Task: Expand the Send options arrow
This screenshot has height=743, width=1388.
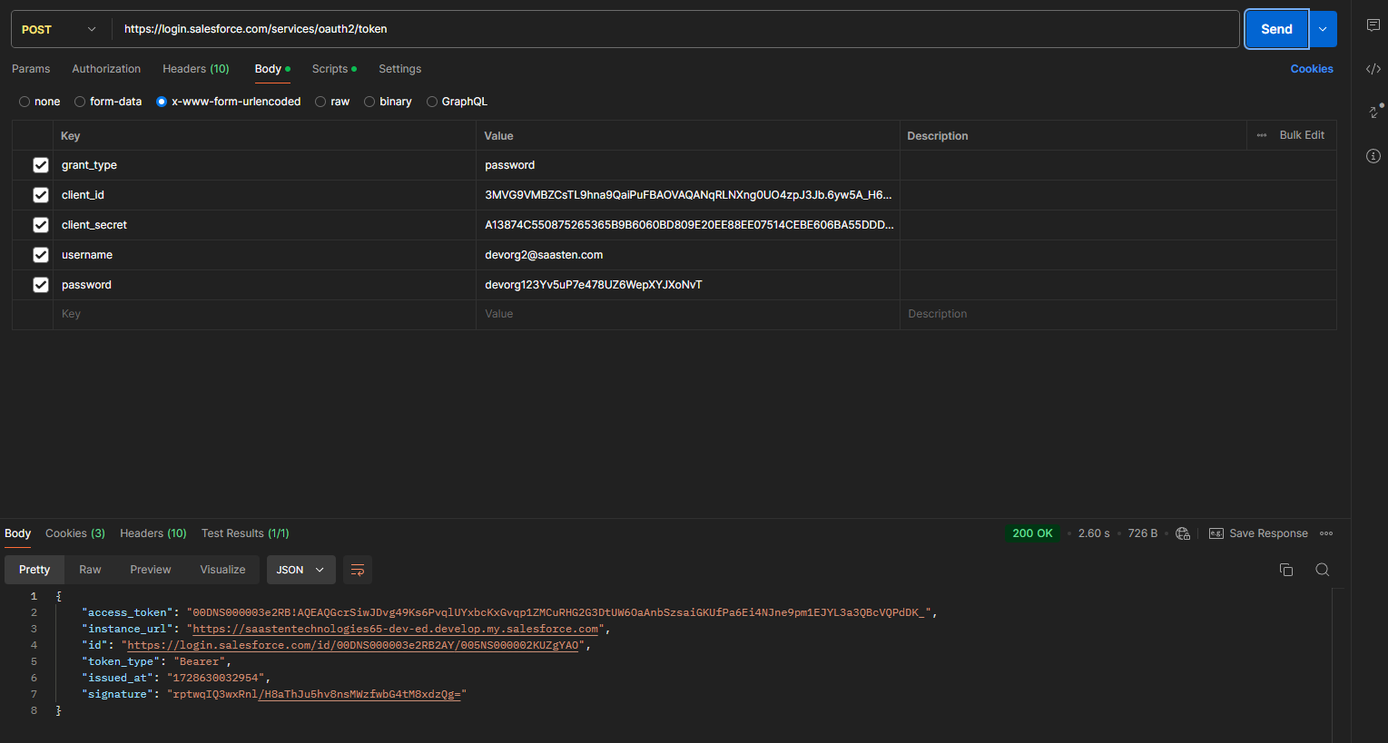Action: (1323, 29)
